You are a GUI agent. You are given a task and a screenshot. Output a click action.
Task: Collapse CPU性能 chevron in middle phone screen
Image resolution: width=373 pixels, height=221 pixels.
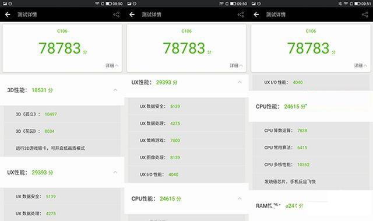pyautogui.click(x=240, y=198)
